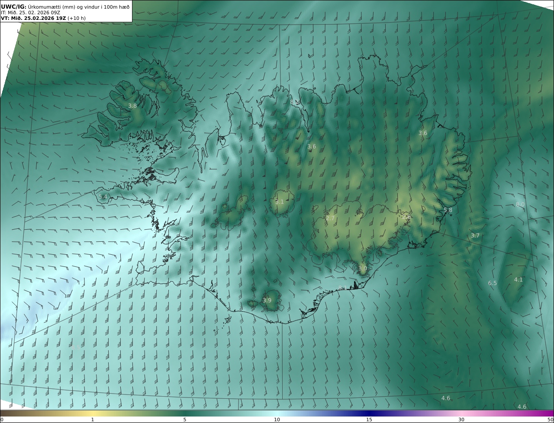Click the 10 tick on the colour scale
The width and height of the screenshot is (554, 423).
point(277,420)
